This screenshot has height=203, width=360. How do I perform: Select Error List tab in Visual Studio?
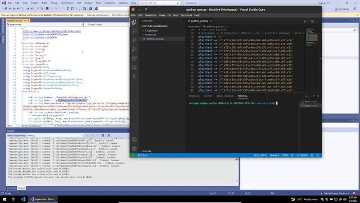[11, 188]
